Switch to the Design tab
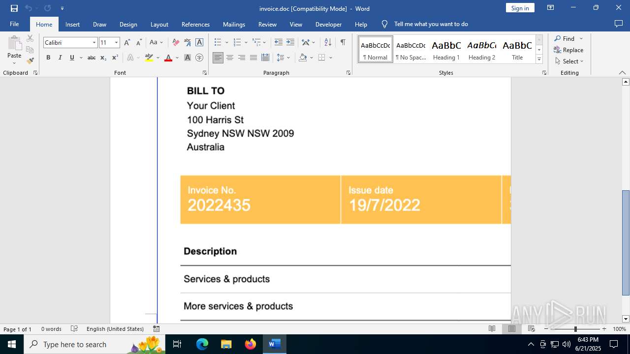This screenshot has height=354, width=630. click(128, 24)
